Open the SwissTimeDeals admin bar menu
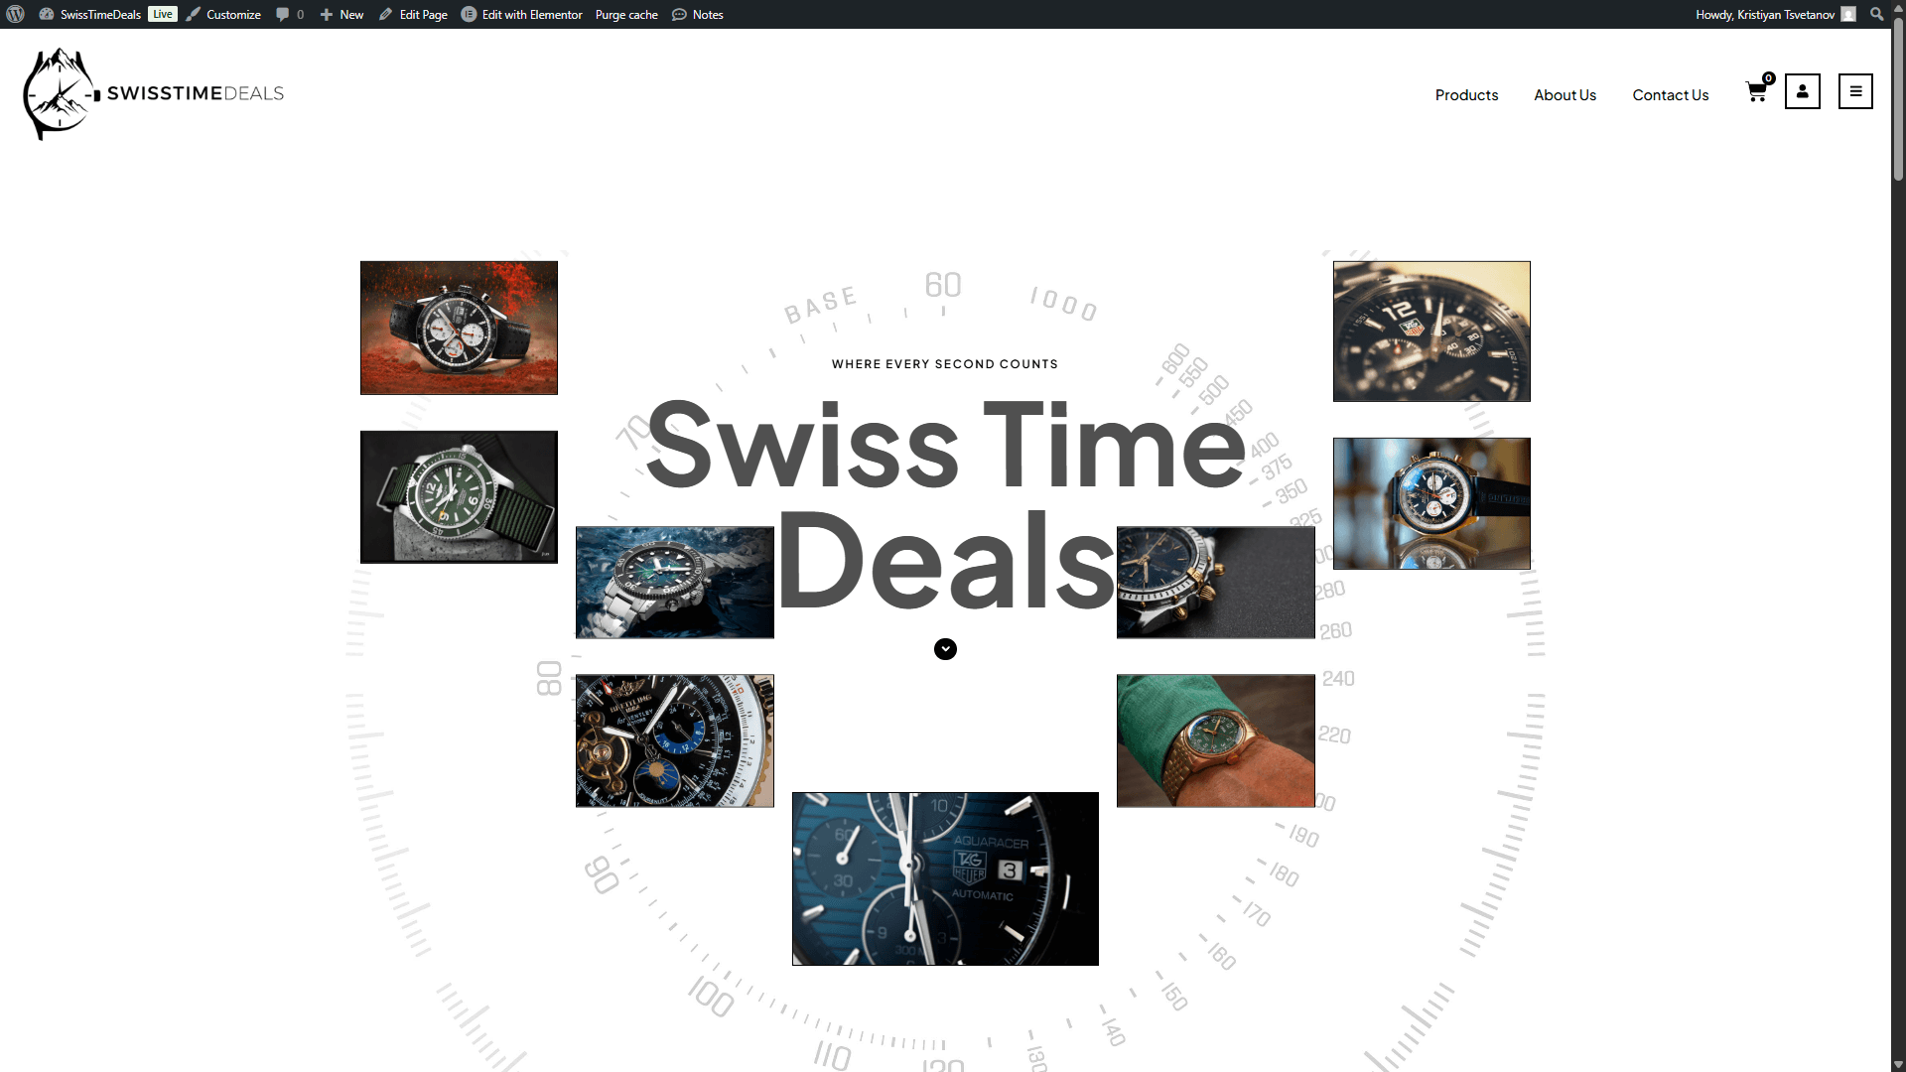 click(99, 14)
